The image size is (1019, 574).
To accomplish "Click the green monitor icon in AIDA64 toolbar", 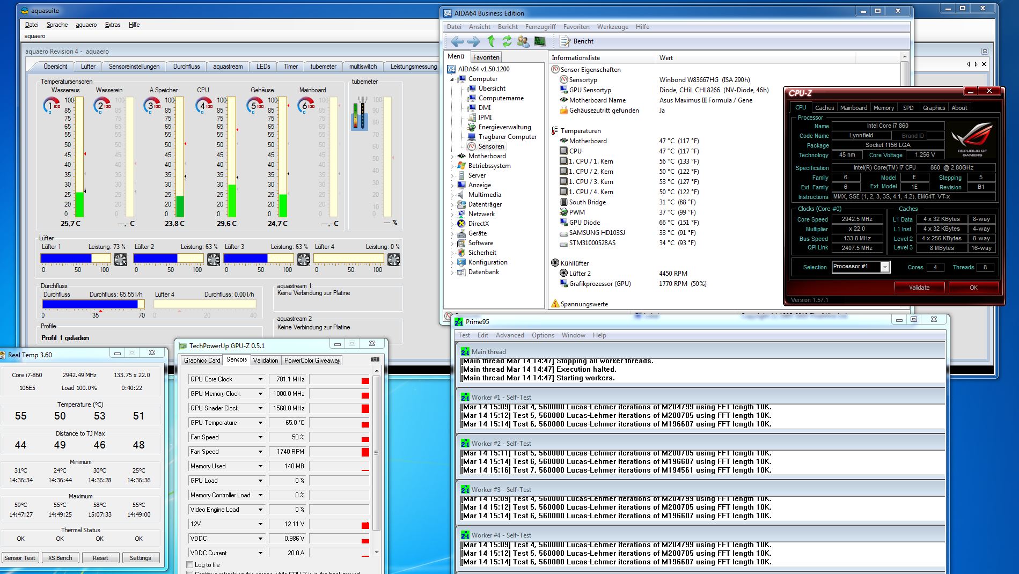I will 540,41.
